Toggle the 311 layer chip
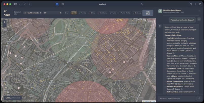The width and height of the screenshot is (204, 103). point(74,13)
